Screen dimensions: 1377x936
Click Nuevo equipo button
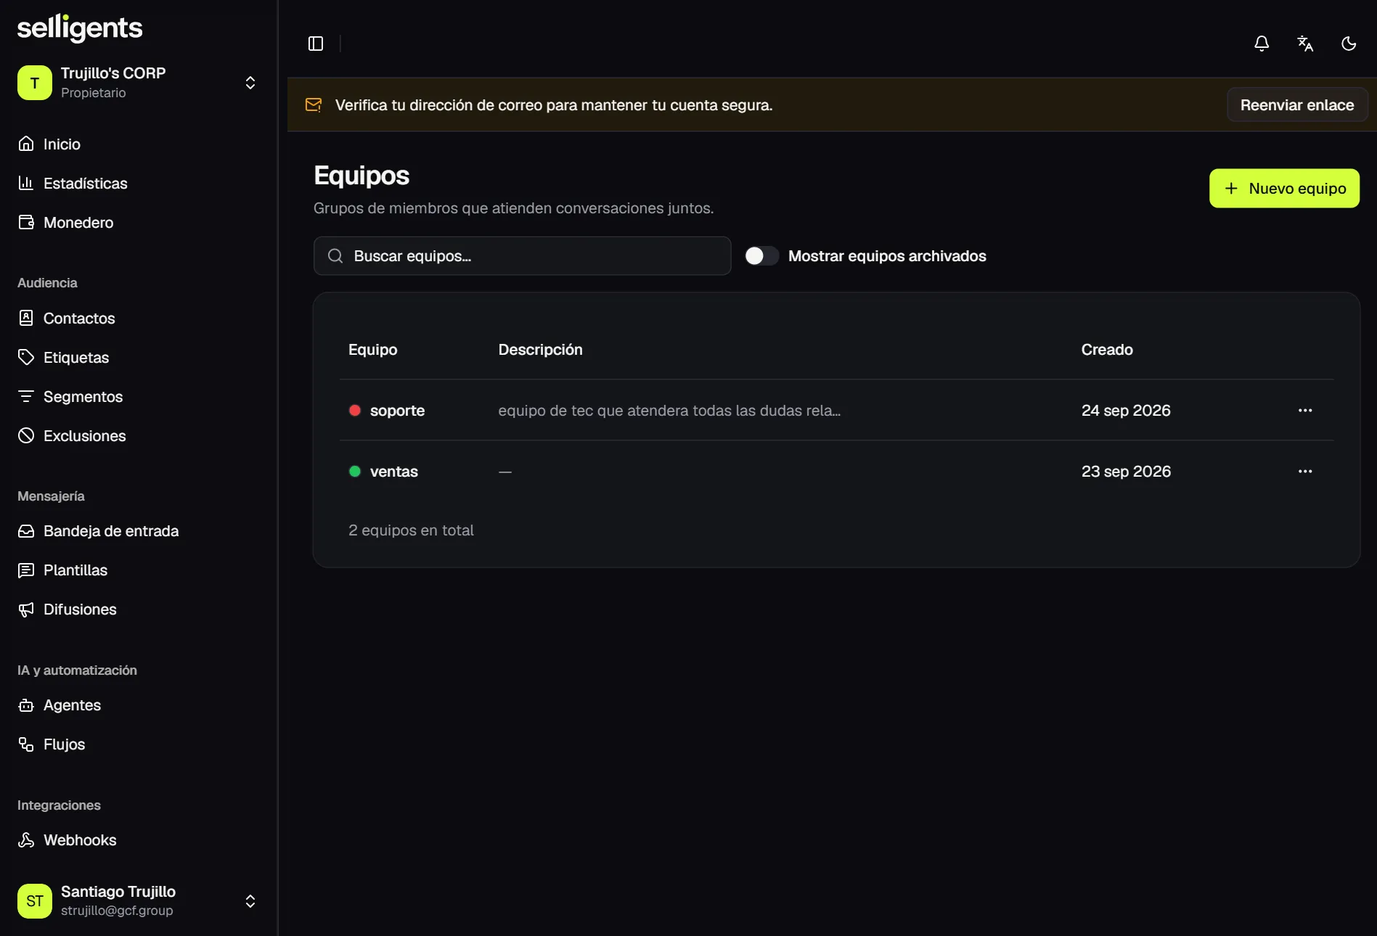(x=1284, y=189)
